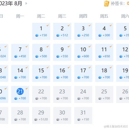Click the 周三 weekday header
Image resolution: width=129 pixels, height=129 pixels.
(62, 16)
